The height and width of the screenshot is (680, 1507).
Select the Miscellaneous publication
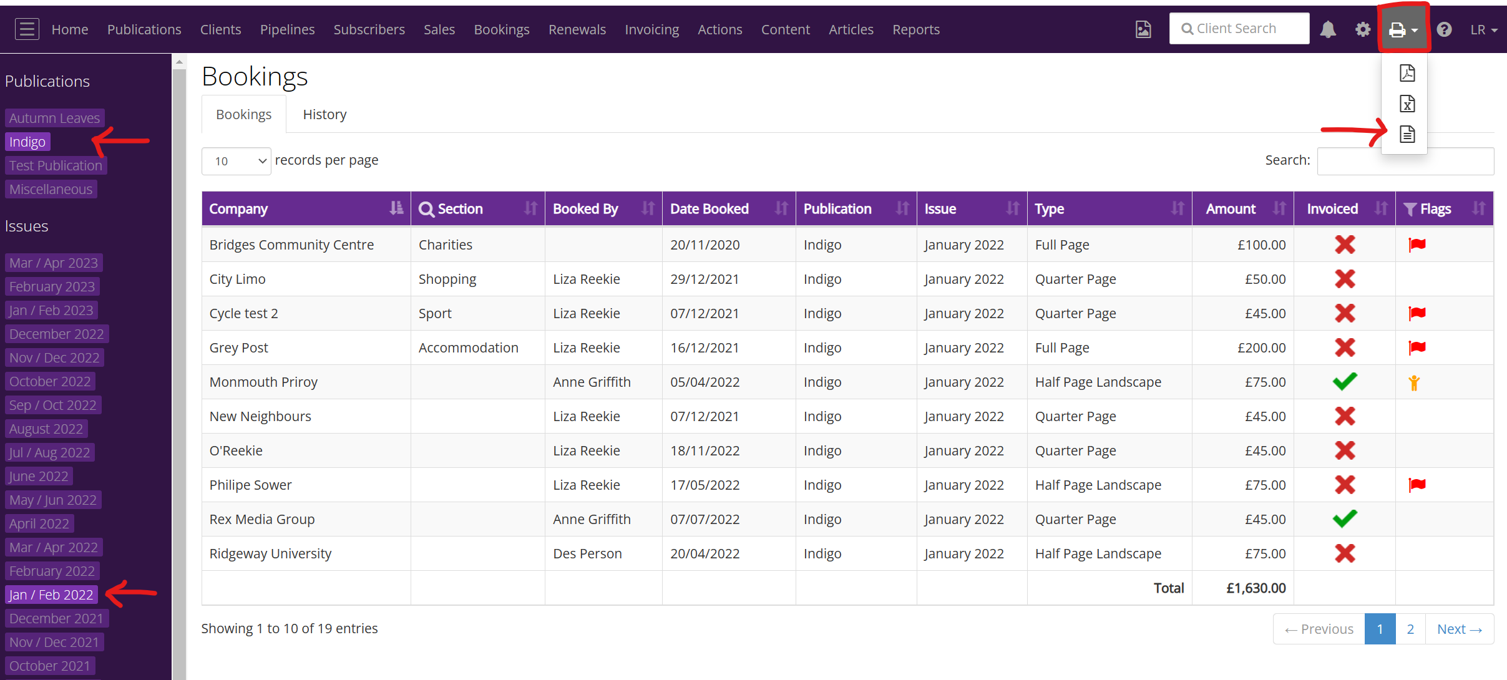[x=51, y=189]
